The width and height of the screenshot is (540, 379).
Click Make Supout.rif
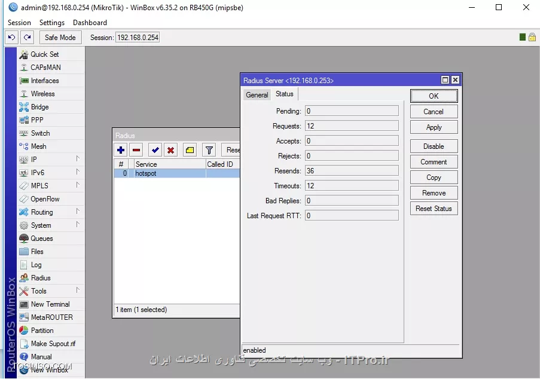click(x=50, y=344)
